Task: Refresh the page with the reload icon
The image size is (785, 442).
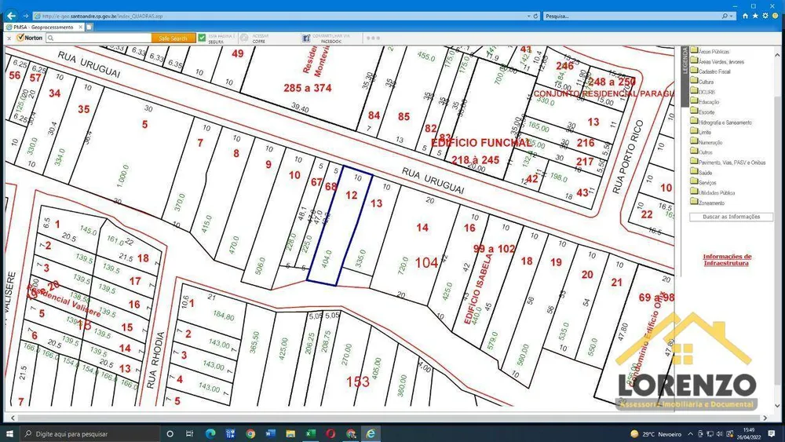Action: [535, 16]
